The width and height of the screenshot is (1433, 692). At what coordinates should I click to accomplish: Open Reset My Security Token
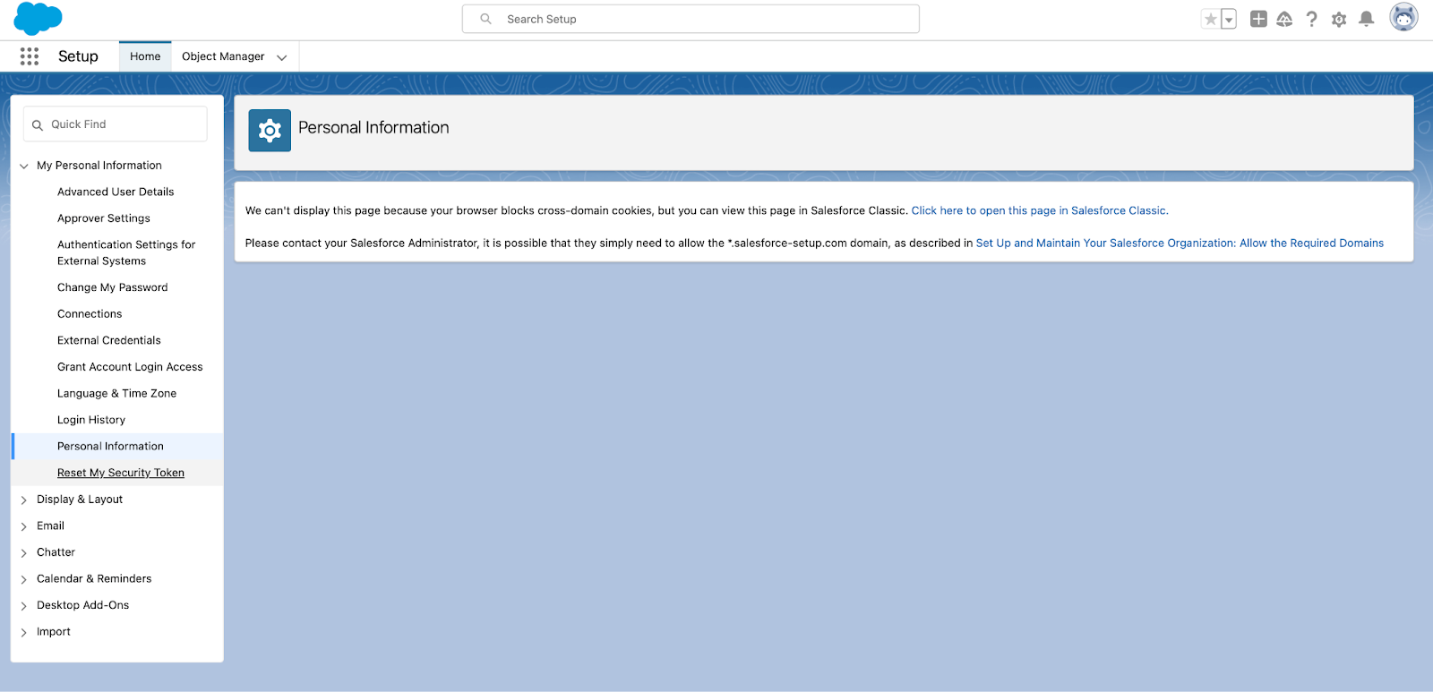(x=121, y=473)
